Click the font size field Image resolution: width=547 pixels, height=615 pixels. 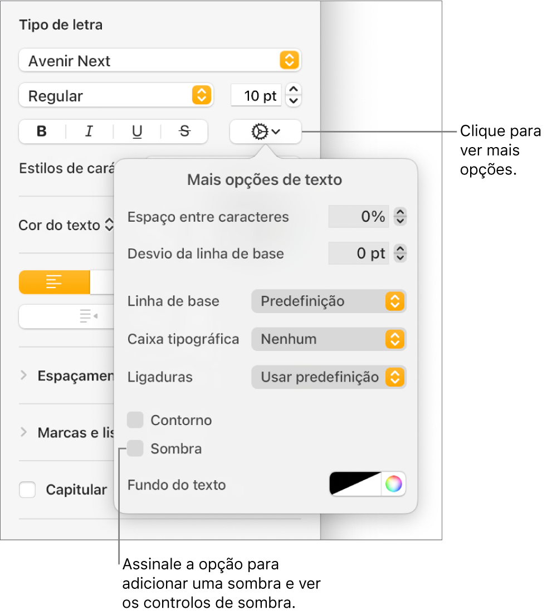point(256,96)
